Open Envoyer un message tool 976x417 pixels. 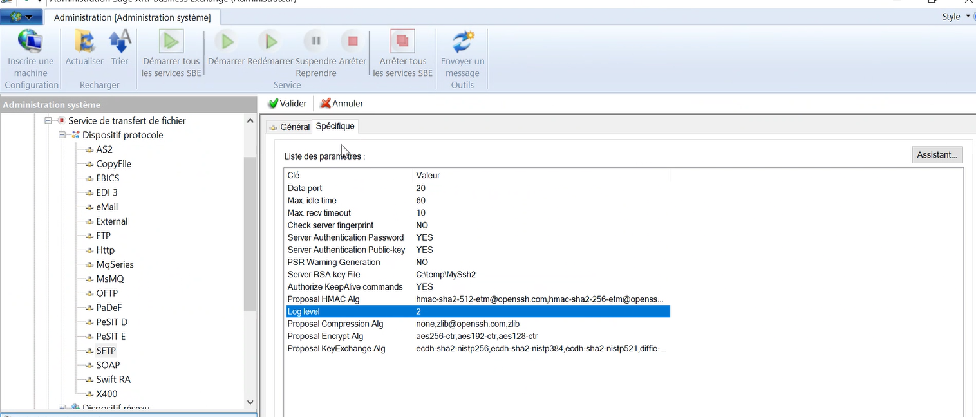[x=462, y=42]
